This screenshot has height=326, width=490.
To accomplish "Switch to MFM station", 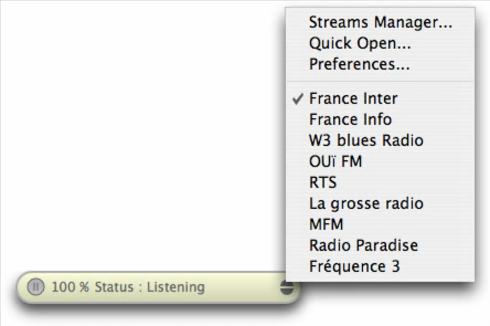I will click(x=326, y=224).
